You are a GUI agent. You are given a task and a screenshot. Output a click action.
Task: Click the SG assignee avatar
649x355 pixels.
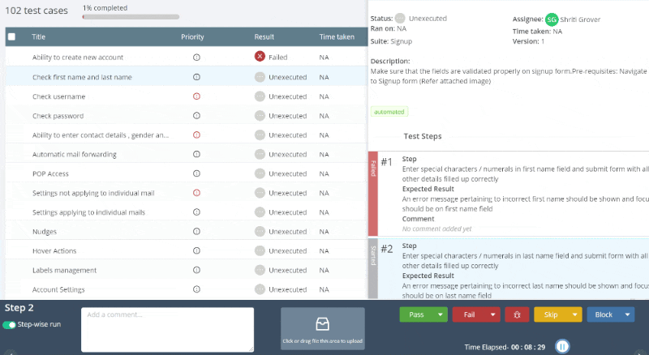click(x=552, y=19)
